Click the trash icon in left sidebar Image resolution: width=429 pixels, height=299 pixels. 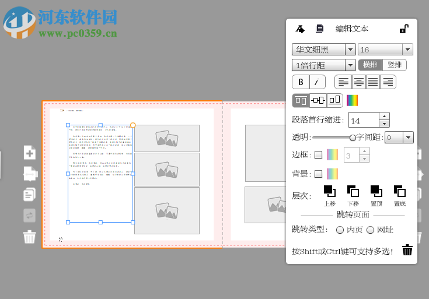click(30, 237)
